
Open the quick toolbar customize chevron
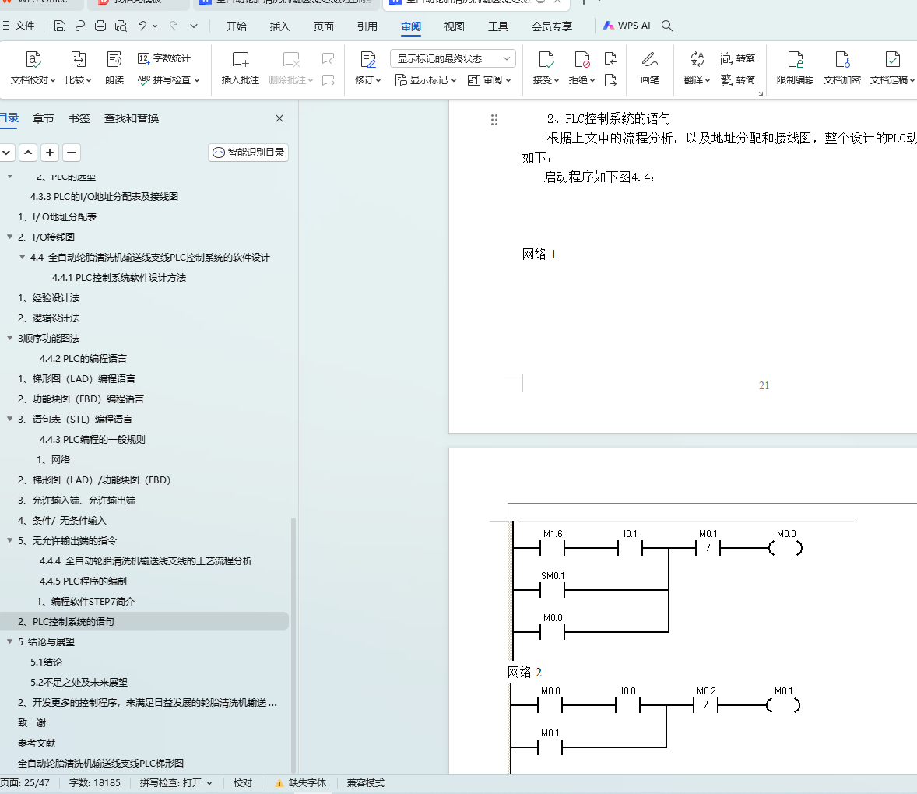[194, 26]
